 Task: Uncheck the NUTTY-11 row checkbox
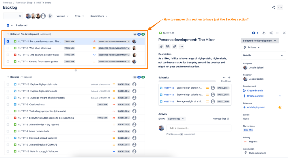[x=8, y=41]
